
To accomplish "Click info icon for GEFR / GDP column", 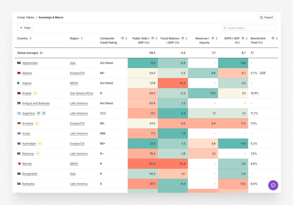I will pyautogui.click(x=243, y=38).
